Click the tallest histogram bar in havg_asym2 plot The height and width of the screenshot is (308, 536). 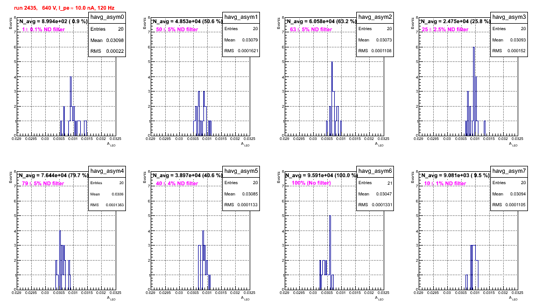coord(332,99)
